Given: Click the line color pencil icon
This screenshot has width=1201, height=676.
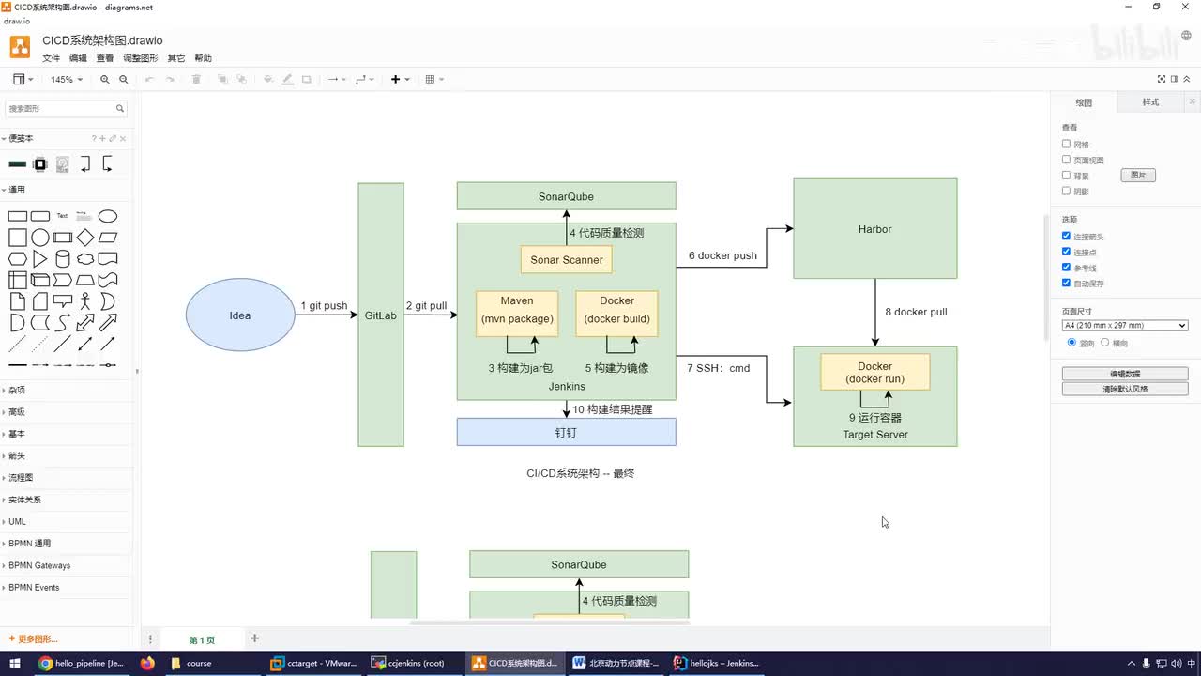Looking at the screenshot, I should click(287, 80).
